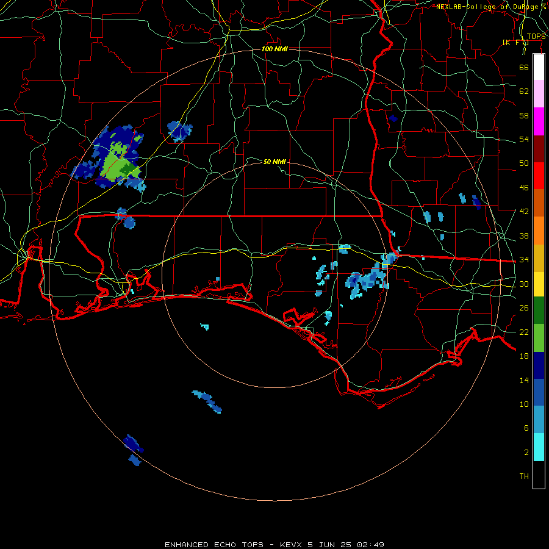Screen dimensions: 549x549
Task: Click the "18" legend value
Action: pyautogui.click(x=524, y=356)
